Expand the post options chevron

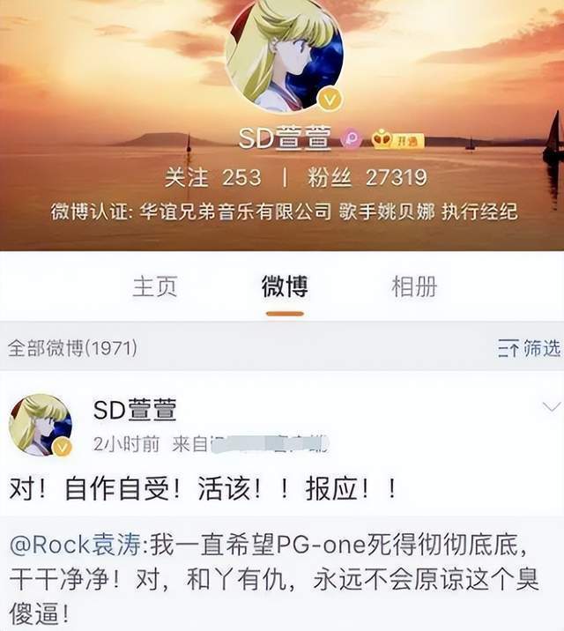[x=551, y=407]
